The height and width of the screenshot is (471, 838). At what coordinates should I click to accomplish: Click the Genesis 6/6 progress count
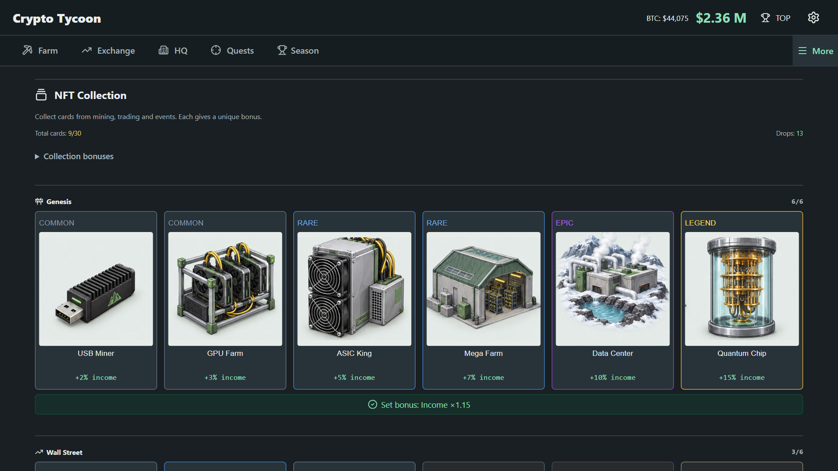click(x=797, y=201)
